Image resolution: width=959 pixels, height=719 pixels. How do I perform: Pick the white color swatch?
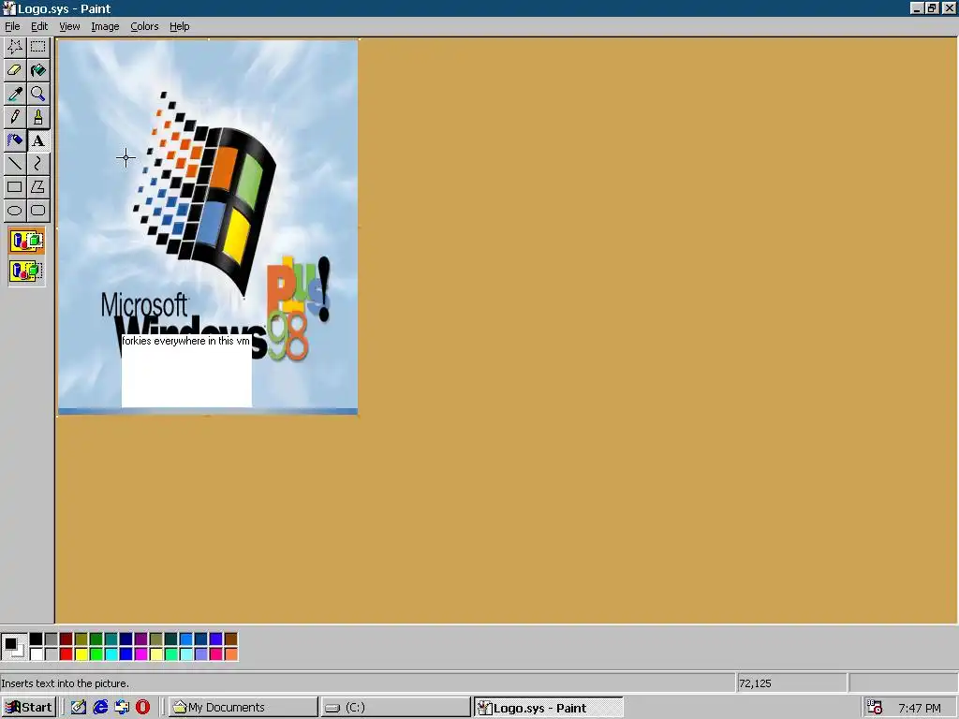(37, 654)
